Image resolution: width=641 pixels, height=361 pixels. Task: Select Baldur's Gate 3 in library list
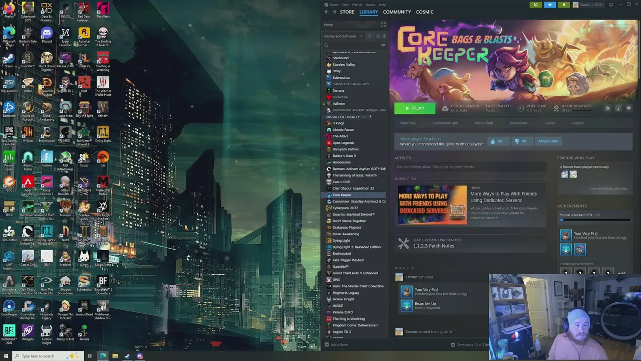(x=344, y=156)
